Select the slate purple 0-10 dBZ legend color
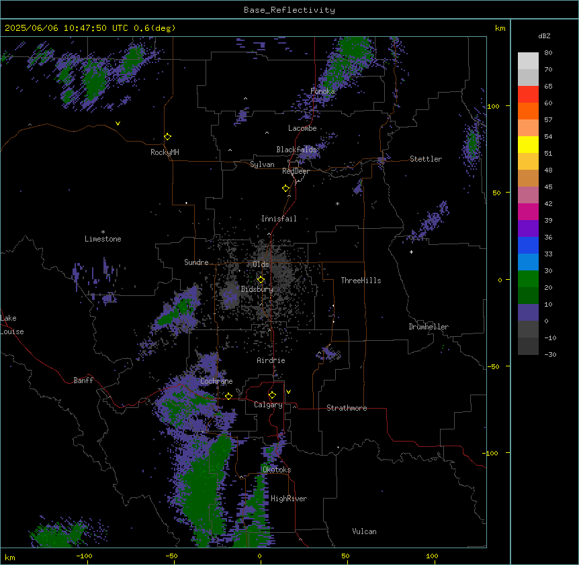 528,313
